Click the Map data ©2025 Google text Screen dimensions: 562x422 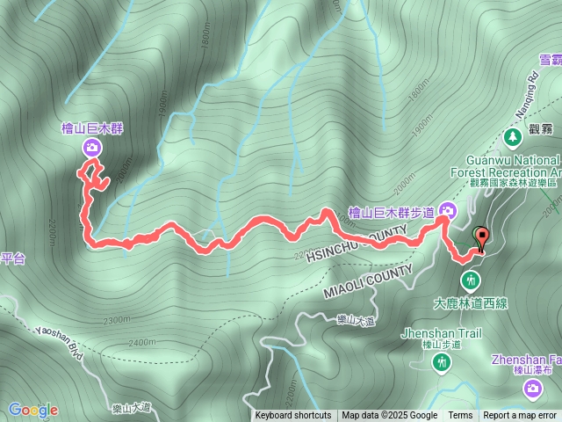point(390,416)
